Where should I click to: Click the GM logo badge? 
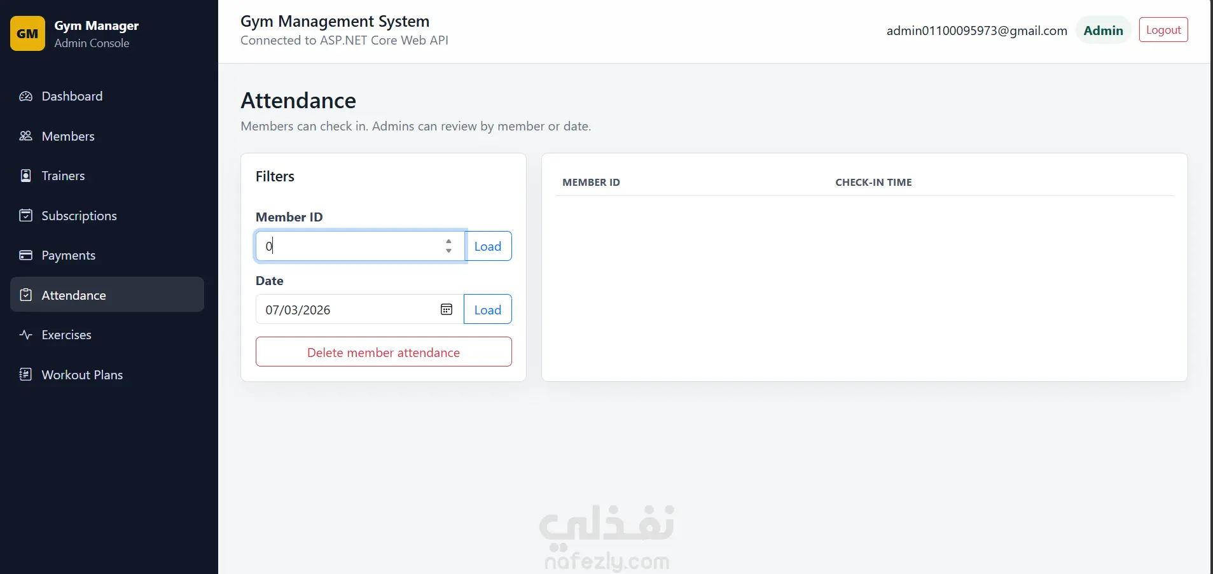tap(27, 34)
